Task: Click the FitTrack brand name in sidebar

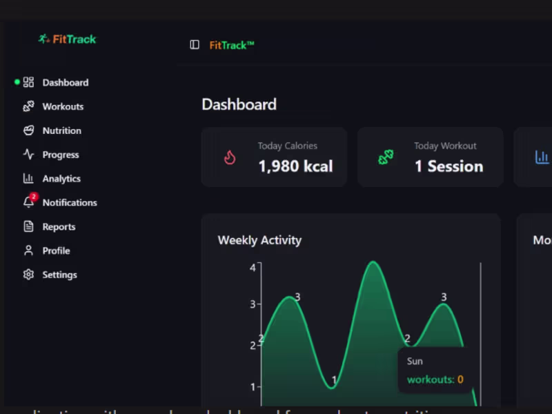Action: [x=75, y=39]
